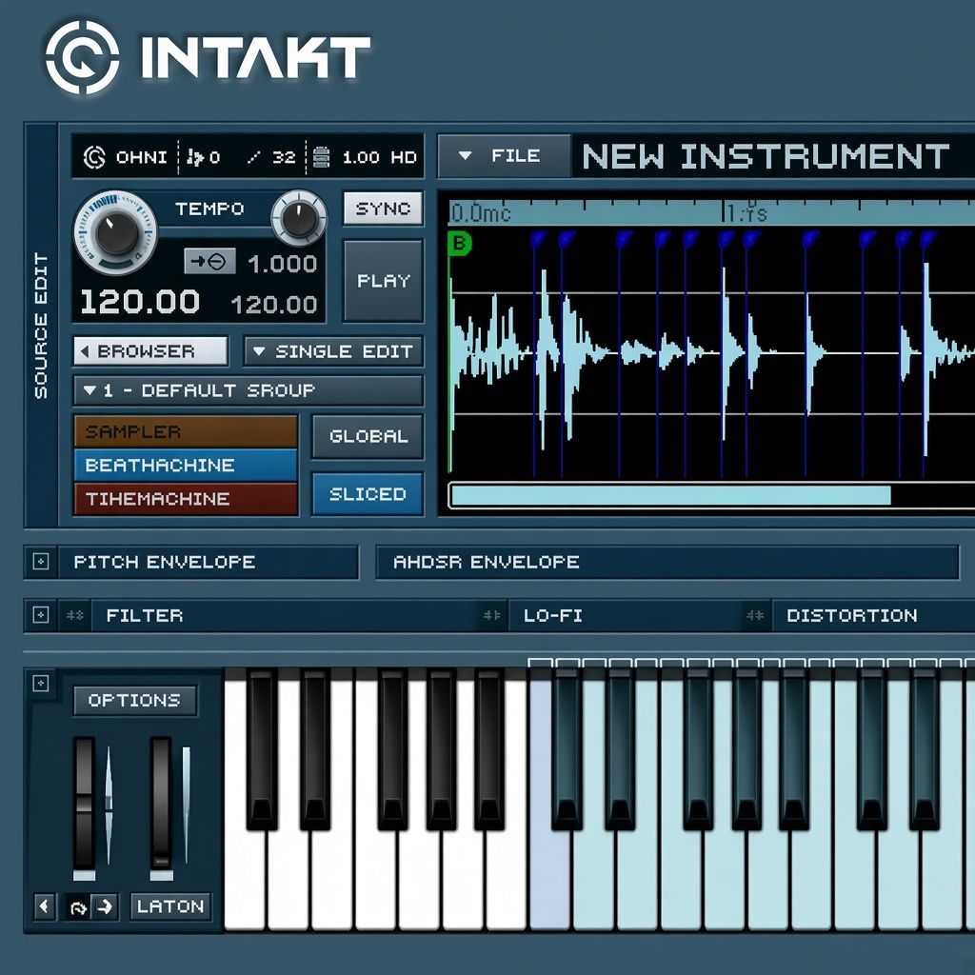Click the small 120.00 tempo value
The width and height of the screenshot is (975, 975).
pyautogui.click(x=274, y=305)
